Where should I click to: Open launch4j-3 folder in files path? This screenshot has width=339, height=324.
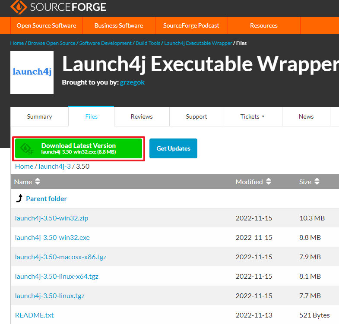[55, 167]
